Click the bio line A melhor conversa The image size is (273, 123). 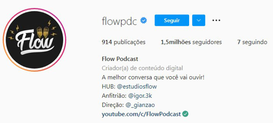click(153, 77)
